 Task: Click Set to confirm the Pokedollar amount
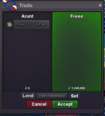74,96
